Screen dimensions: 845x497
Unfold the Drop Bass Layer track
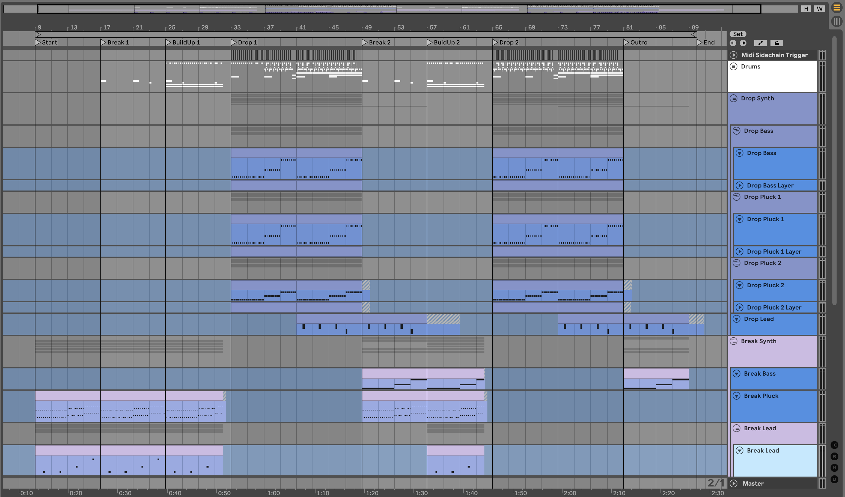[739, 185]
